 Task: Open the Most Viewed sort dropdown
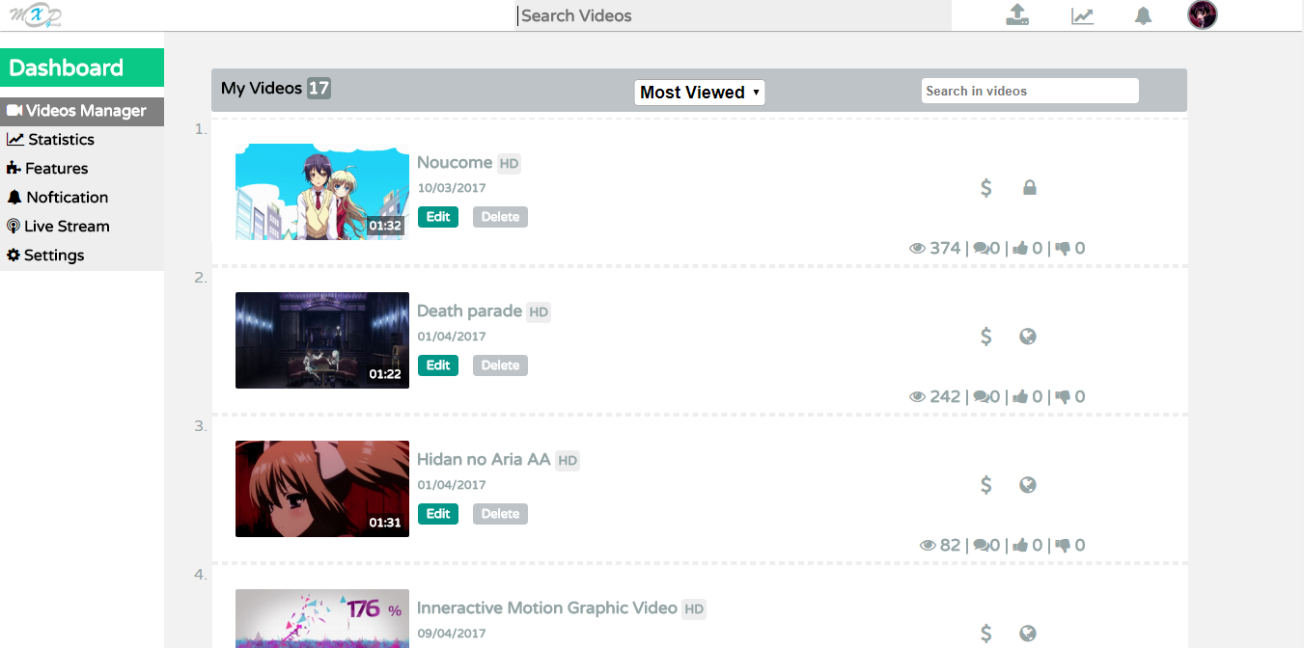click(700, 93)
